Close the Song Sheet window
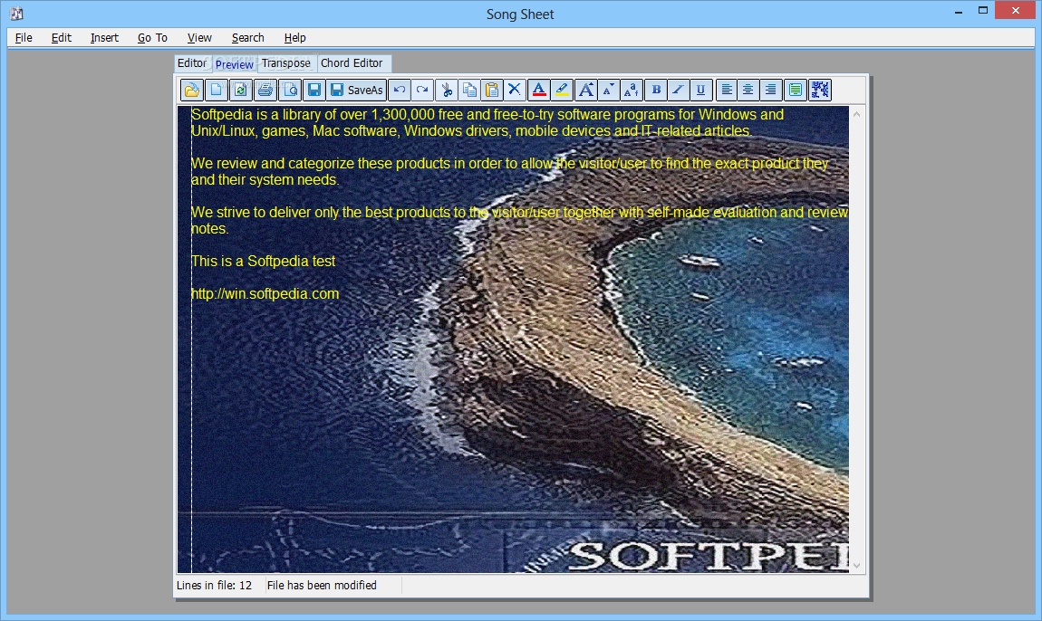The height and width of the screenshot is (621, 1042). click(x=1016, y=11)
